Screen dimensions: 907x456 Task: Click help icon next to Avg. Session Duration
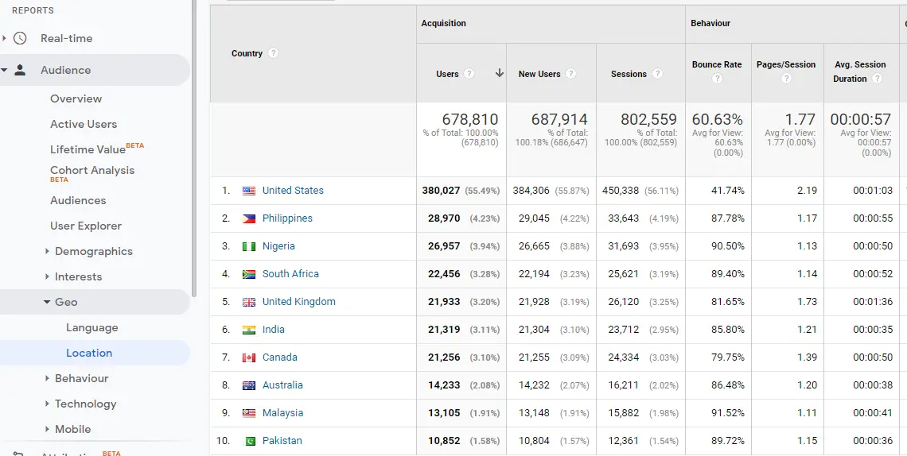pos(877,79)
